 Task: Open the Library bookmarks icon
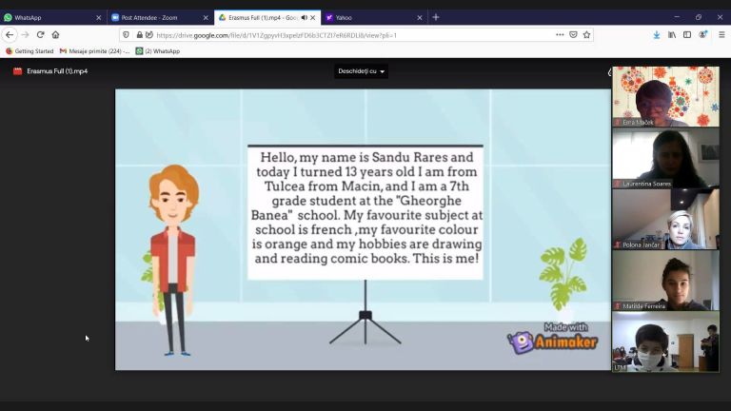click(x=672, y=35)
